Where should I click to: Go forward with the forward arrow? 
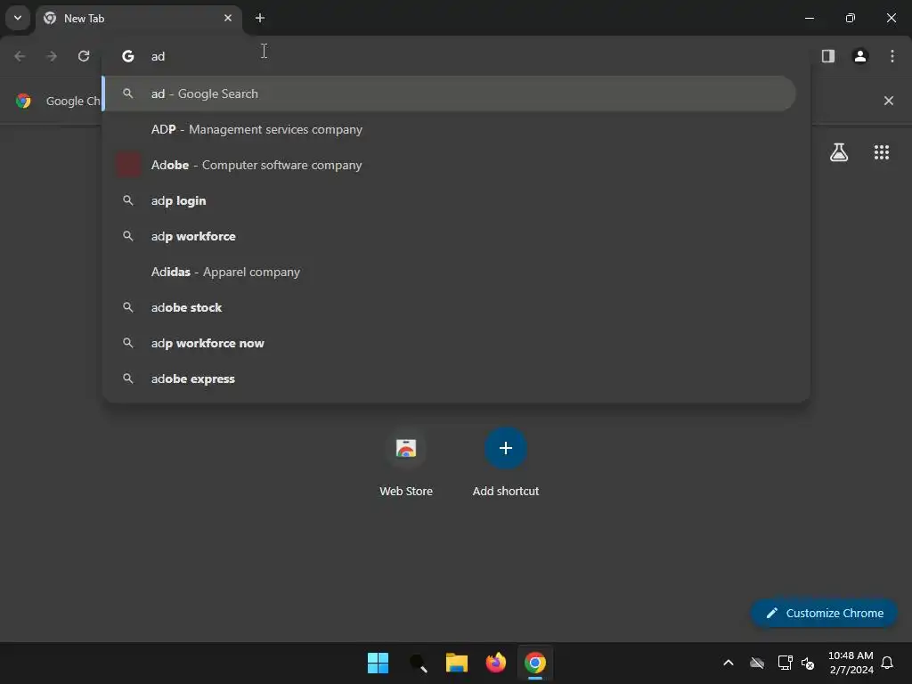52,56
